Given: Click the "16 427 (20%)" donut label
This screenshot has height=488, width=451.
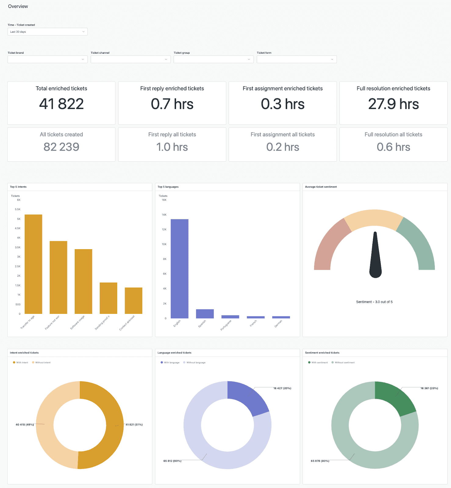Looking at the screenshot, I should 282,388.
